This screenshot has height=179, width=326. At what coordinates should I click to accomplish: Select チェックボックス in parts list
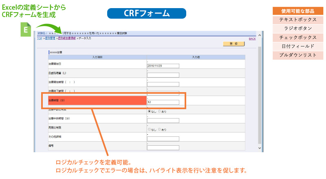pos(298,37)
